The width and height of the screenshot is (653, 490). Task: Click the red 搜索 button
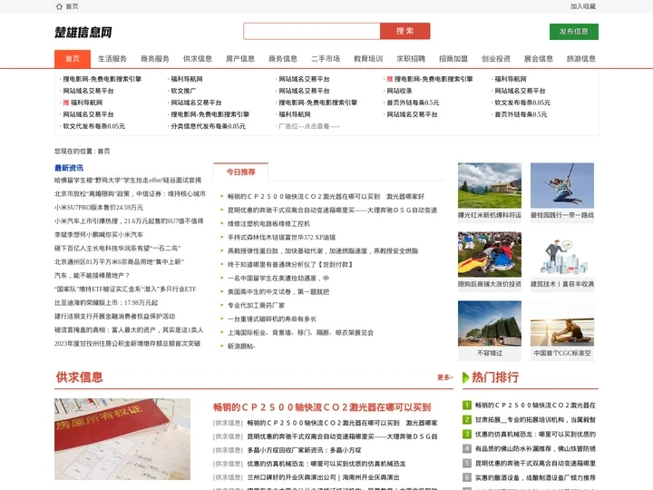point(404,31)
